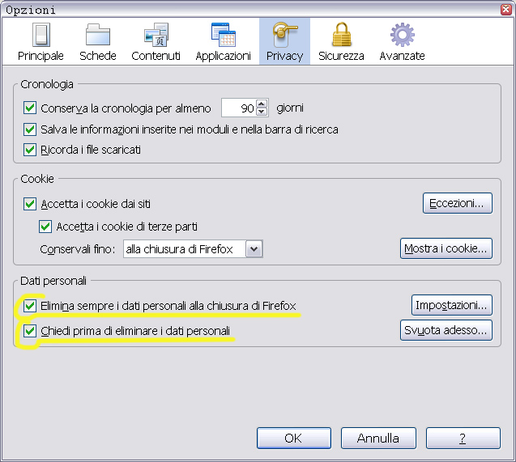This screenshot has width=516, height=462.
Task: Open the Principale options pane
Action: click(x=41, y=42)
